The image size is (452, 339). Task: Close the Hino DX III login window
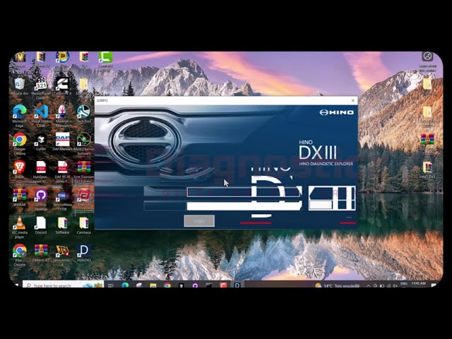353,100
